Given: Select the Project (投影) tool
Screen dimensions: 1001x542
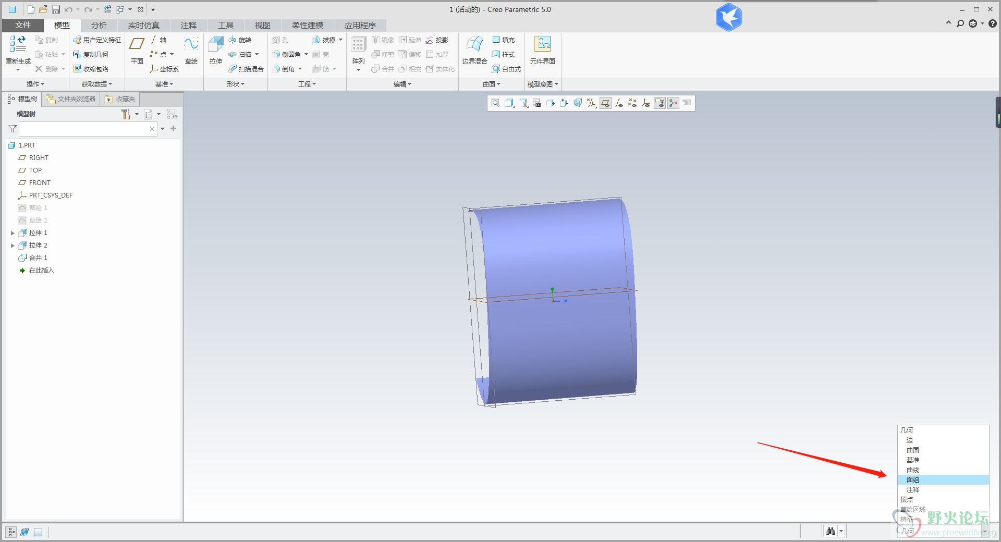Looking at the screenshot, I should click(437, 40).
